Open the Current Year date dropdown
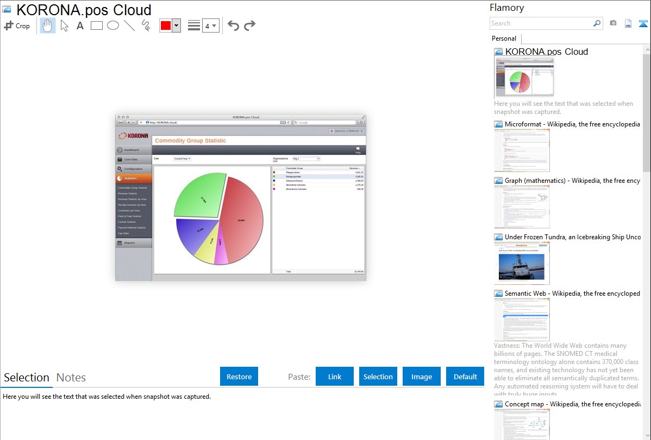This screenshot has height=440, width=651. (x=182, y=159)
